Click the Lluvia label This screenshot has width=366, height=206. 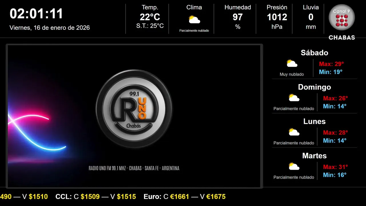click(311, 7)
